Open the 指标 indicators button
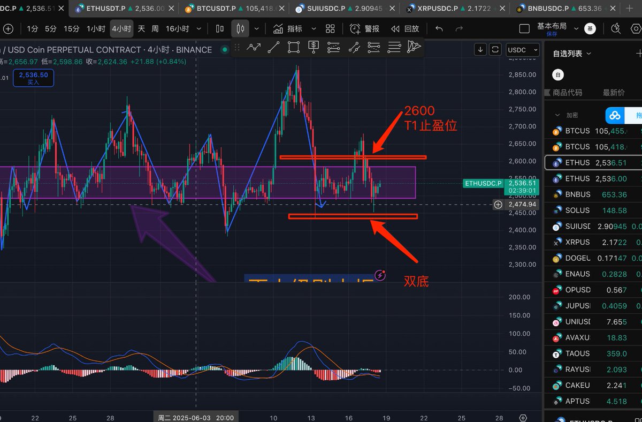The height and width of the screenshot is (422, 642). [x=287, y=29]
